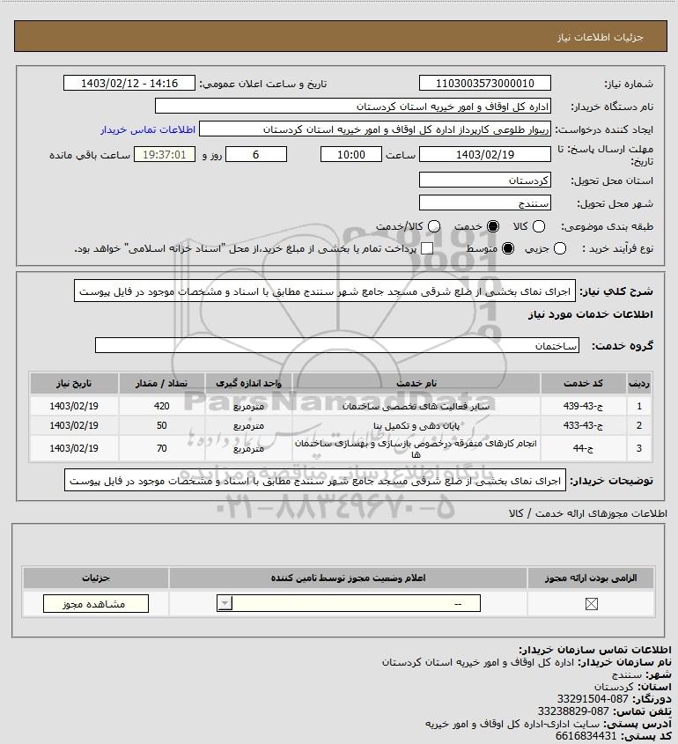Choose the جزیی purchase type radio
The width and height of the screenshot is (678, 744).
(x=560, y=248)
